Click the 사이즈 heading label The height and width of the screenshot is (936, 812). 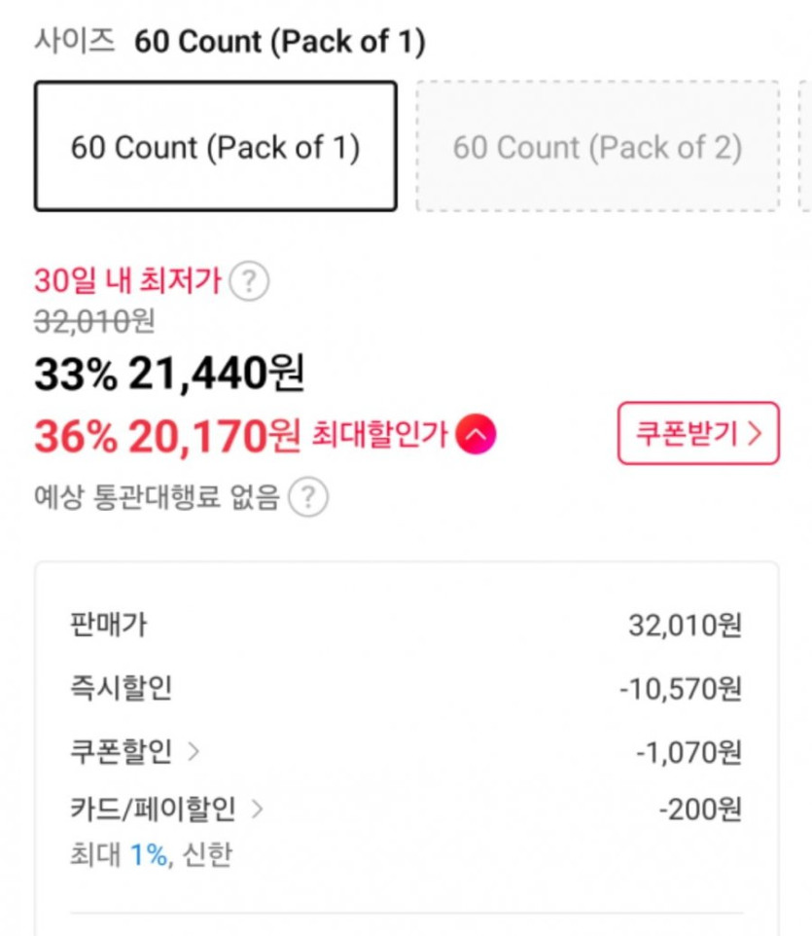(x=75, y=41)
